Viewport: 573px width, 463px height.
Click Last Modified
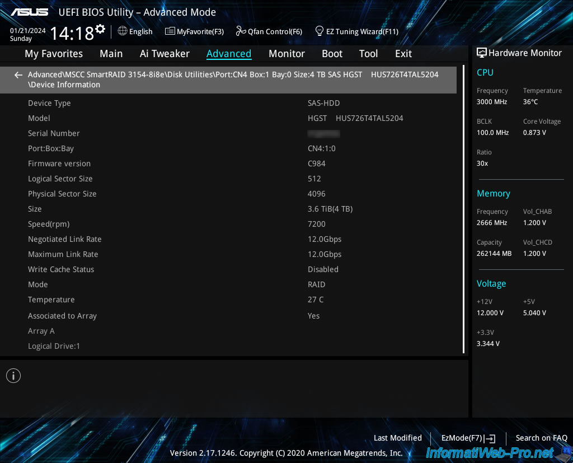coord(398,438)
